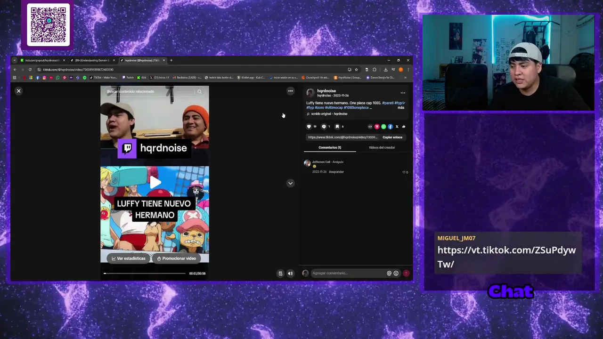Open the tab search dropdown in Chrome
The height and width of the screenshot is (339, 603).
[14, 60]
